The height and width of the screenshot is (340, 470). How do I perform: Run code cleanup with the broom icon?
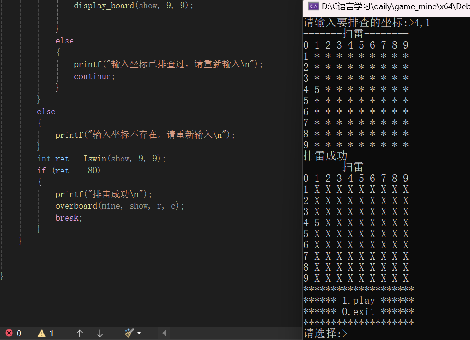click(x=129, y=333)
